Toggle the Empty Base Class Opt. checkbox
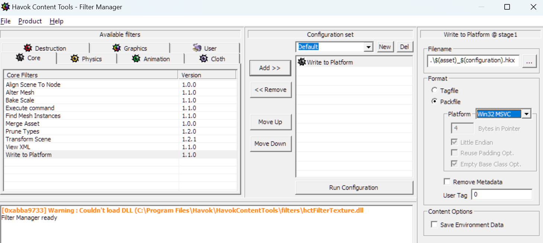The height and width of the screenshot is (243, 543). coord(454,164)
